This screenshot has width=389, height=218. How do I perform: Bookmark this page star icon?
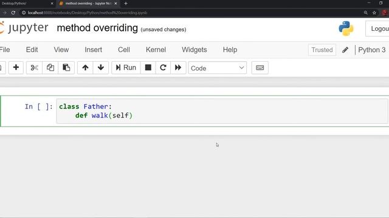374,13
